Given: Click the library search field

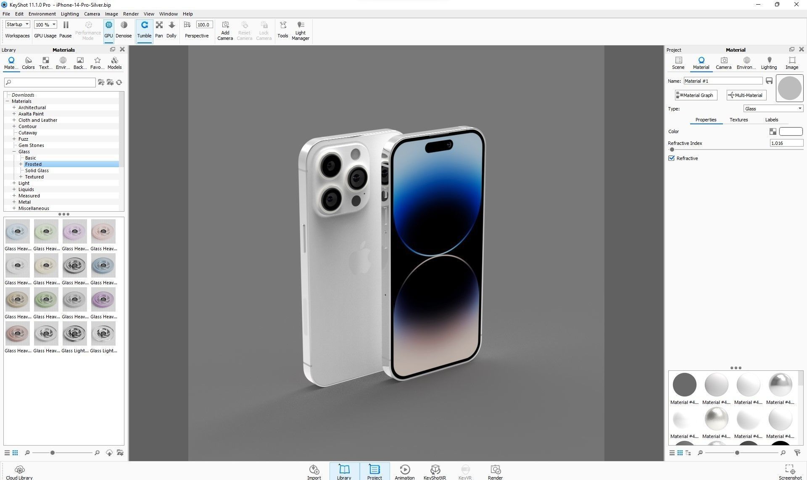Looking at the screenshot, I should (x=50, y=82).
